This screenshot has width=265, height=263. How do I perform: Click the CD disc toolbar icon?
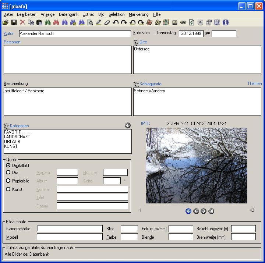(200, 22)
